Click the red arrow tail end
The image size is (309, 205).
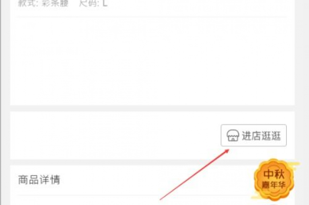click(161, 199)
